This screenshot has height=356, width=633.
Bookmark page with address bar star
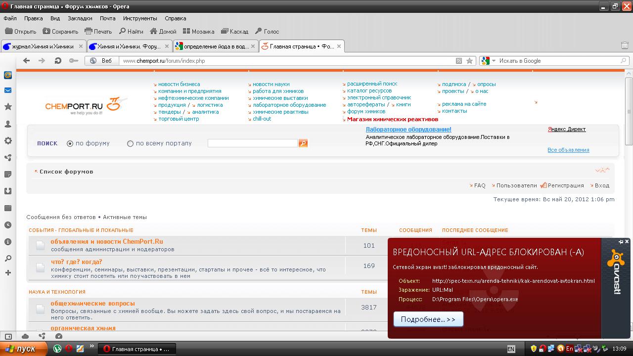[x=469, y=61]
